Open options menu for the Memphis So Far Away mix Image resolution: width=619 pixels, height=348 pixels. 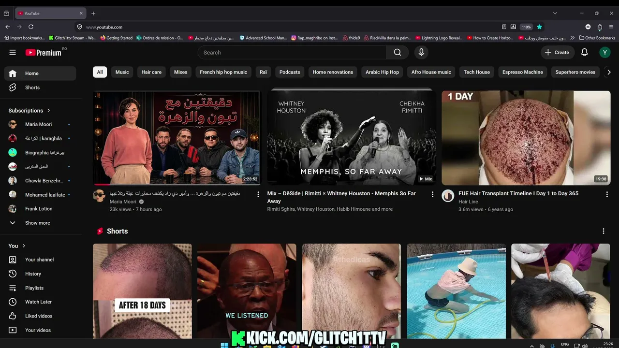click(x=432, y=194)
